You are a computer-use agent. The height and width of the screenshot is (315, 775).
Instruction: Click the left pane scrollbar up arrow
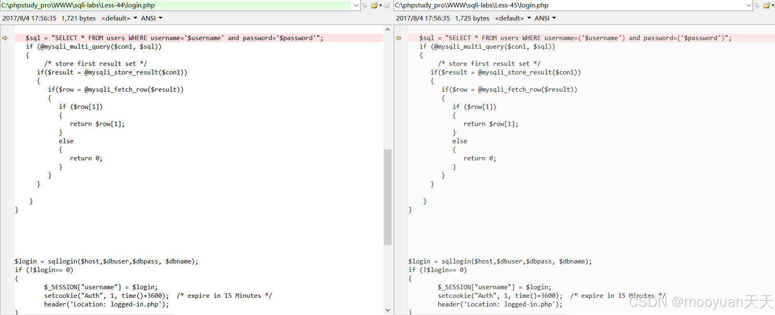point(387,29)
